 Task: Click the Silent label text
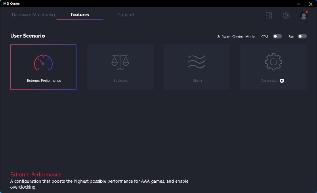(x=197, y=81)
